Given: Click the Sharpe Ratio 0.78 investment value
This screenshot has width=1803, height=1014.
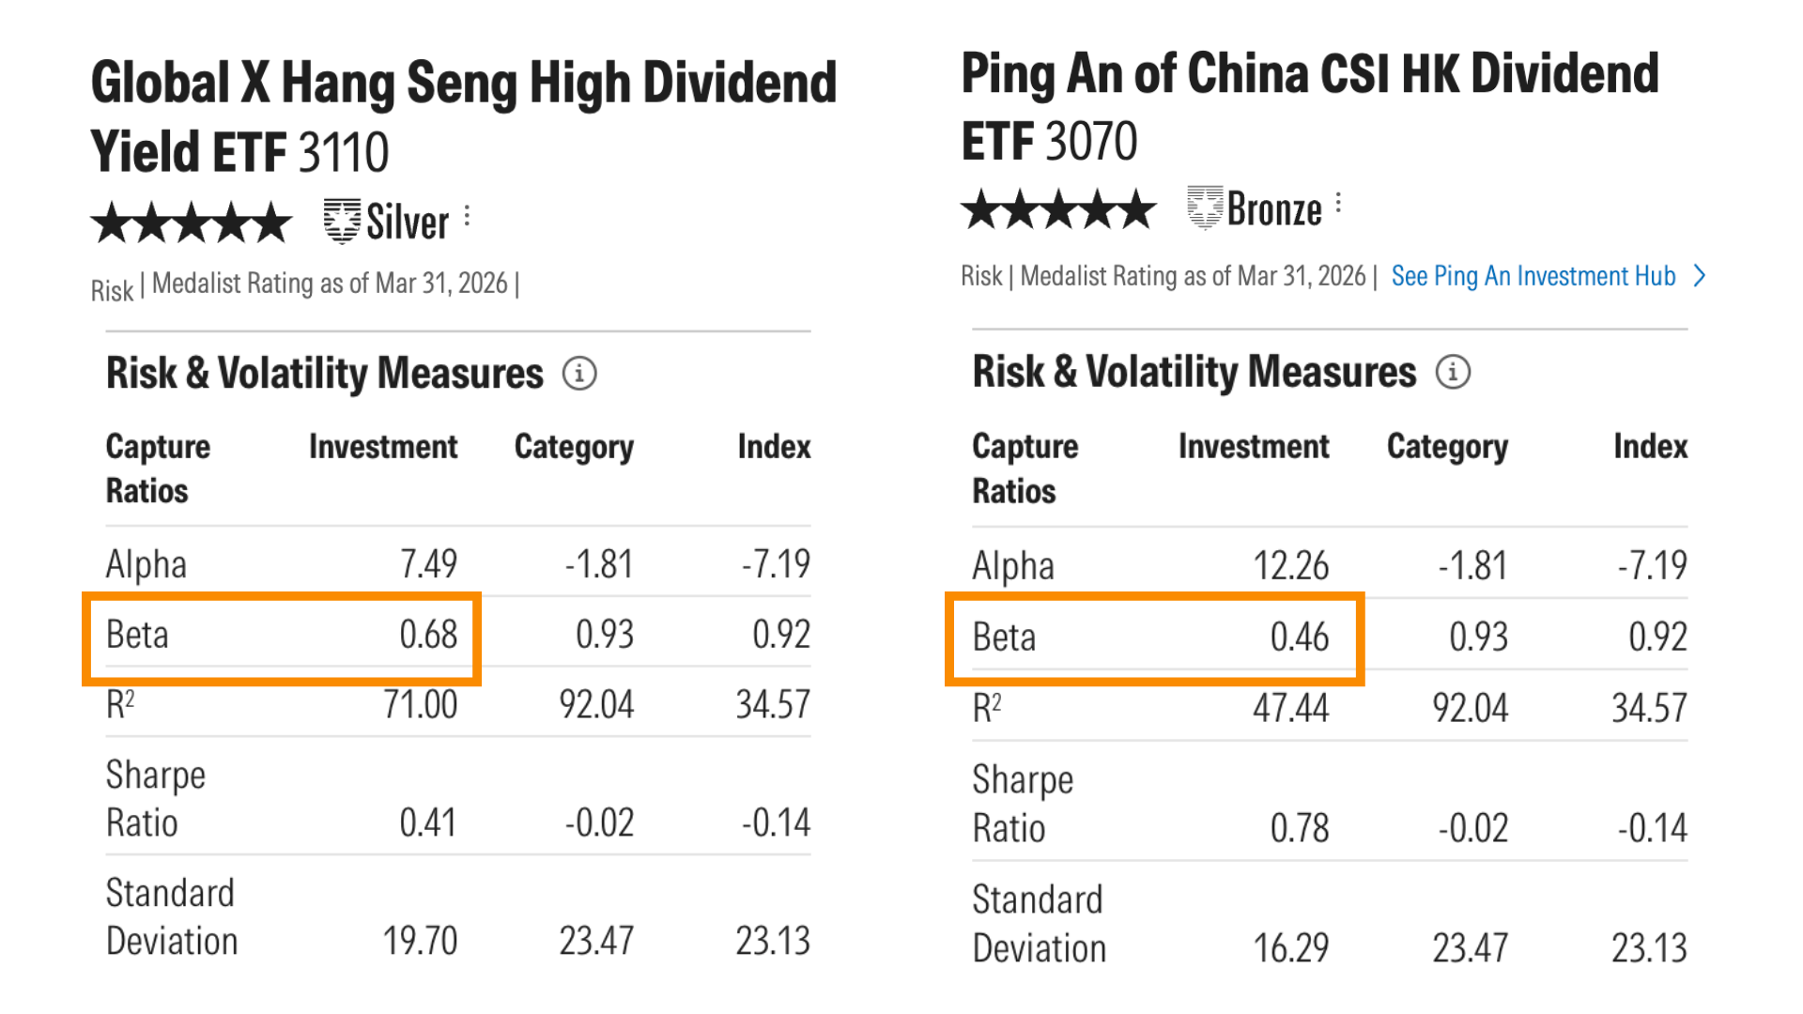Looking at the screenshot, I should [x=1300, y=828].
